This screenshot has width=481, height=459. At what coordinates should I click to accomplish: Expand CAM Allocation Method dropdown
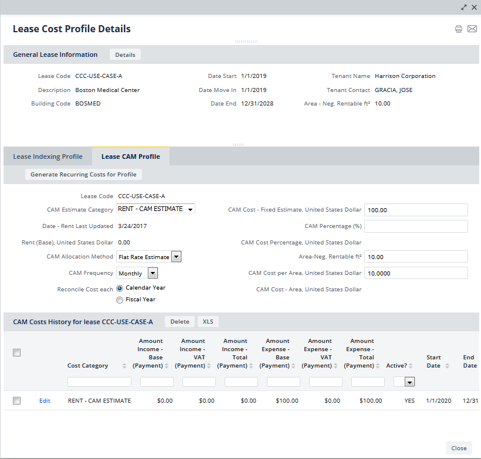(x=176, y=257)
